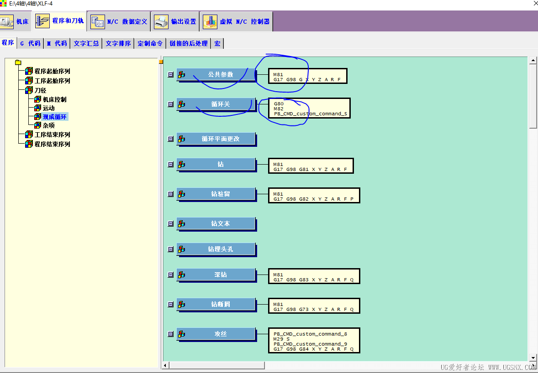This screenshot has width=538, height=373.
Task: Click the 输出设置 printer icon
Action: (x=161, y=21)
